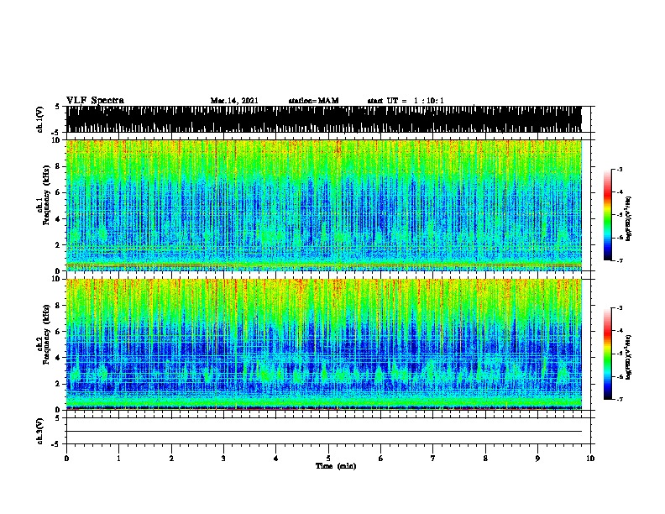Click the ch.1 colorbar log(PSD) label
The image size is (665, 514).
pyautogui.click(x=629, y=218)
